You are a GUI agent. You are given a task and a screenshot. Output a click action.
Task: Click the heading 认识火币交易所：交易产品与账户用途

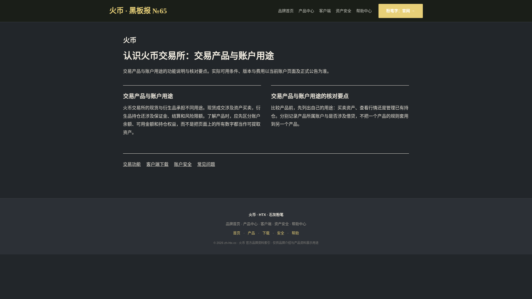click(x=198, y=56)
